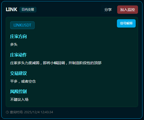Image resolution: width=144 pixels, height=120 pixels.
Task: Add LINK to monitoring via 加入监控
Action: coord(128,10)
